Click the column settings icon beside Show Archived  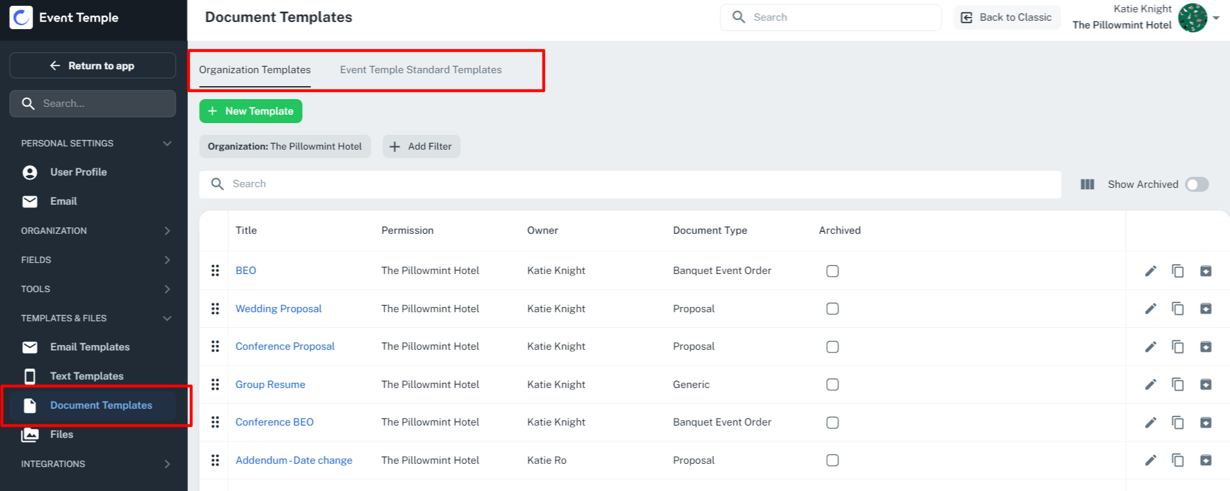1087,185
